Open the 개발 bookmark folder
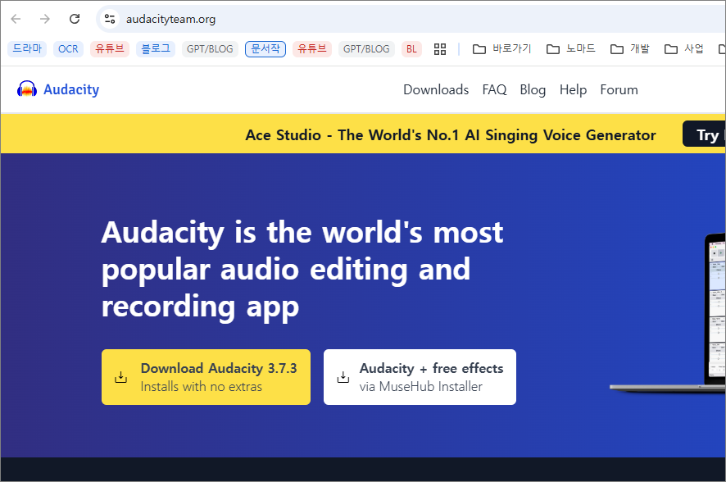Viewport: 726px width, 482px height. (629, 48)
